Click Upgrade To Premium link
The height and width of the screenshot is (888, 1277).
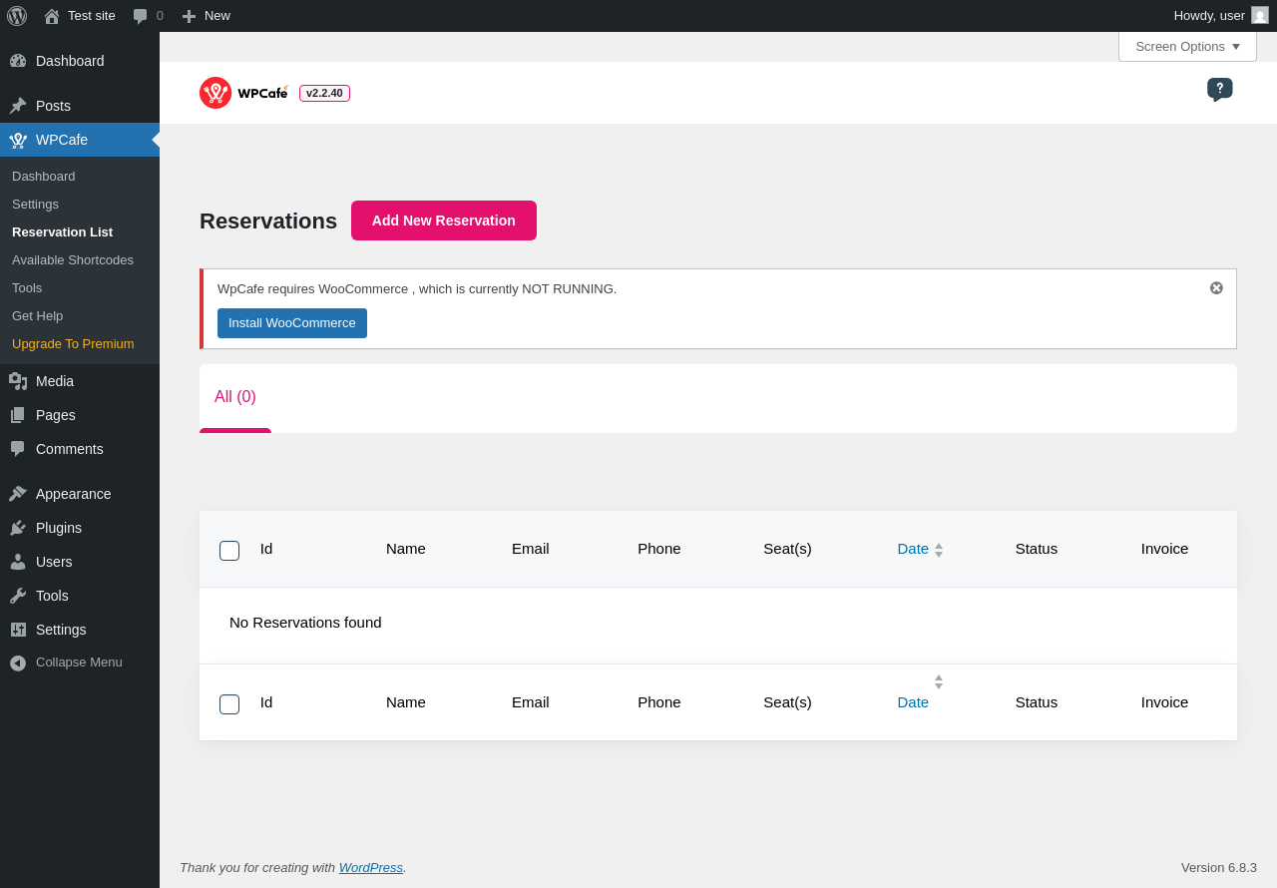(x=73, y=344)
